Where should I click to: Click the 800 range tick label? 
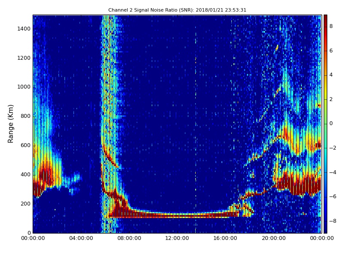25,116
